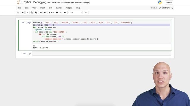Click the 'for score in scores:' line
This screenshot has height=106, width=190.
click(x=45, y=27)
